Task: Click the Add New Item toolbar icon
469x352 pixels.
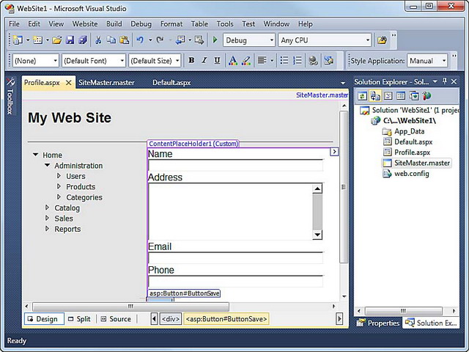Action: click(x=37, y=40)
